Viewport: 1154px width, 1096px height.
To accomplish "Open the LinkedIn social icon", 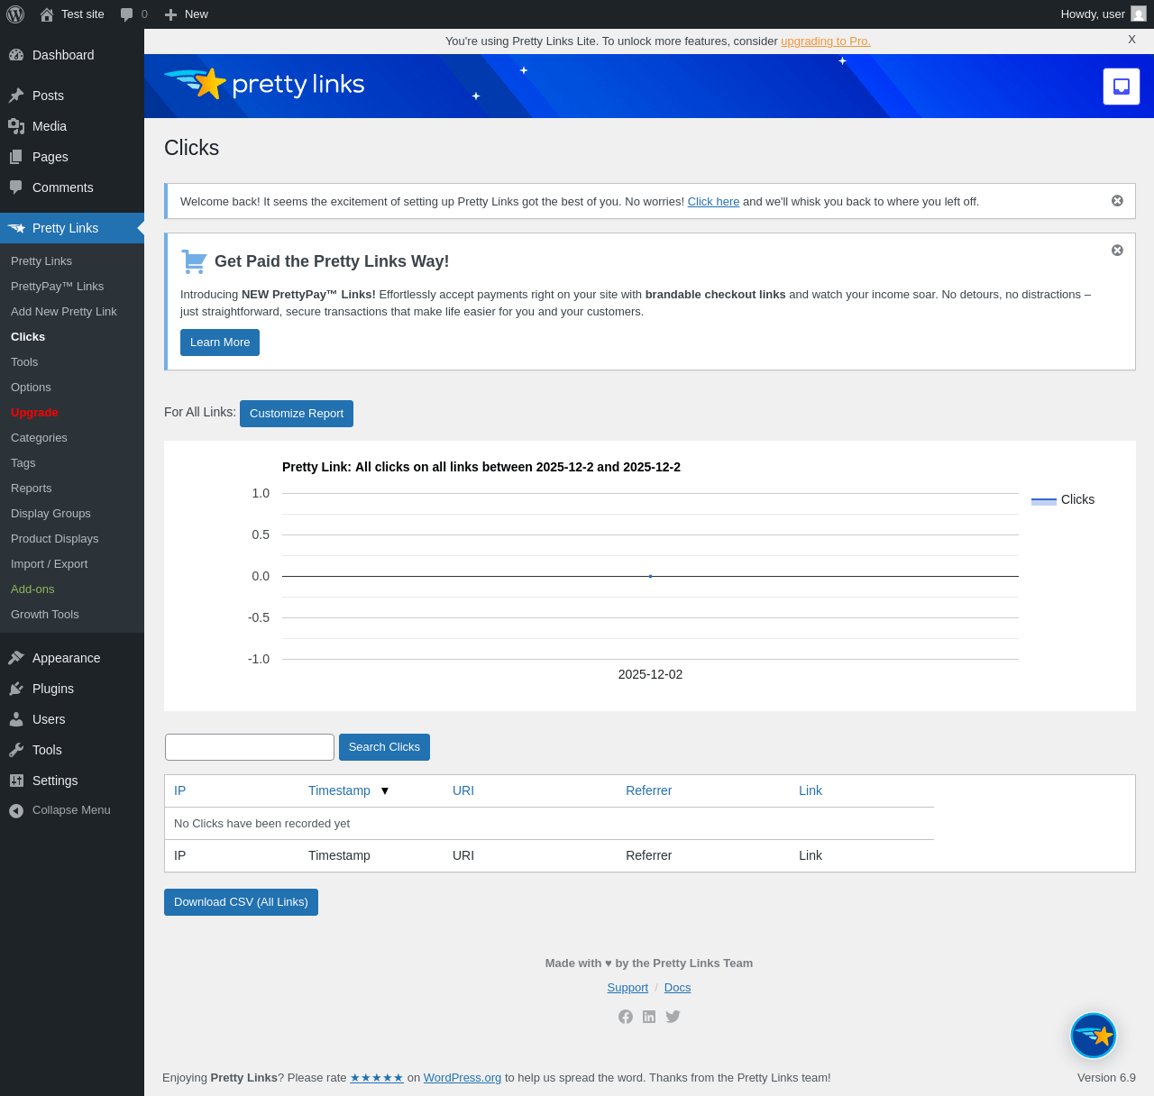I will tap(649, 1017).
